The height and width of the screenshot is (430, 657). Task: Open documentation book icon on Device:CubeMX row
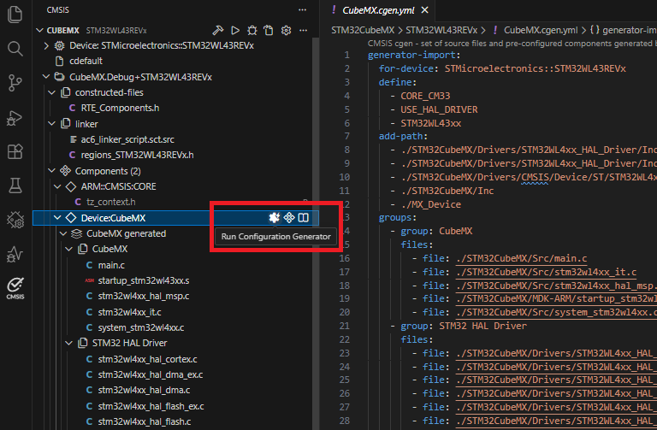[x=304, y=217]
